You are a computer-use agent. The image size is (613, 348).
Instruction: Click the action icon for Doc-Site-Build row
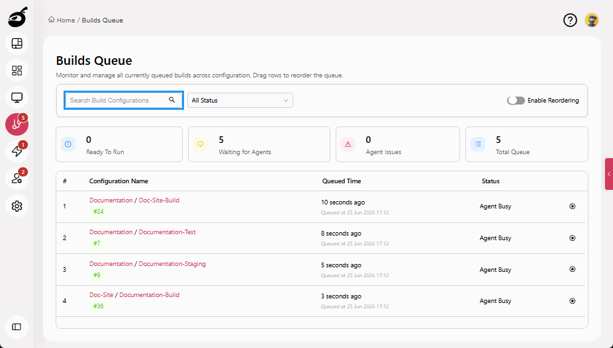pos(573,206)
